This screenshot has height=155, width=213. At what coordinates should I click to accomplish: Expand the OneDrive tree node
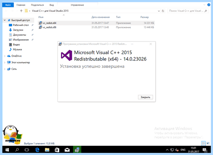coord(5,56)
